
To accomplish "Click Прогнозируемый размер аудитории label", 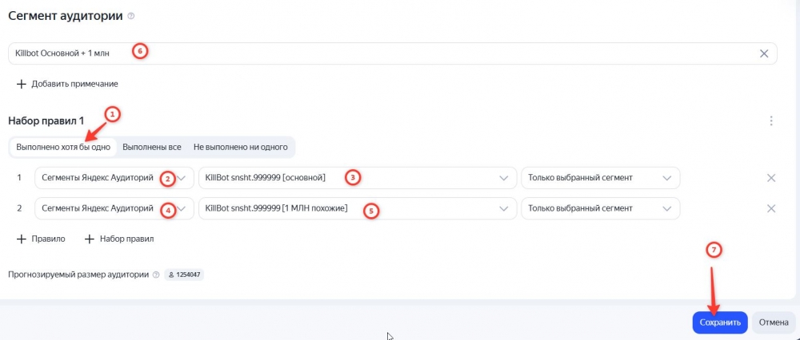I will [78, 275].
